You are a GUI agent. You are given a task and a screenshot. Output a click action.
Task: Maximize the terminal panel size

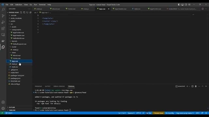202,86
